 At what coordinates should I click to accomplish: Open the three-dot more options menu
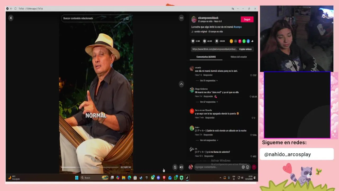click(x=181, y=18)
